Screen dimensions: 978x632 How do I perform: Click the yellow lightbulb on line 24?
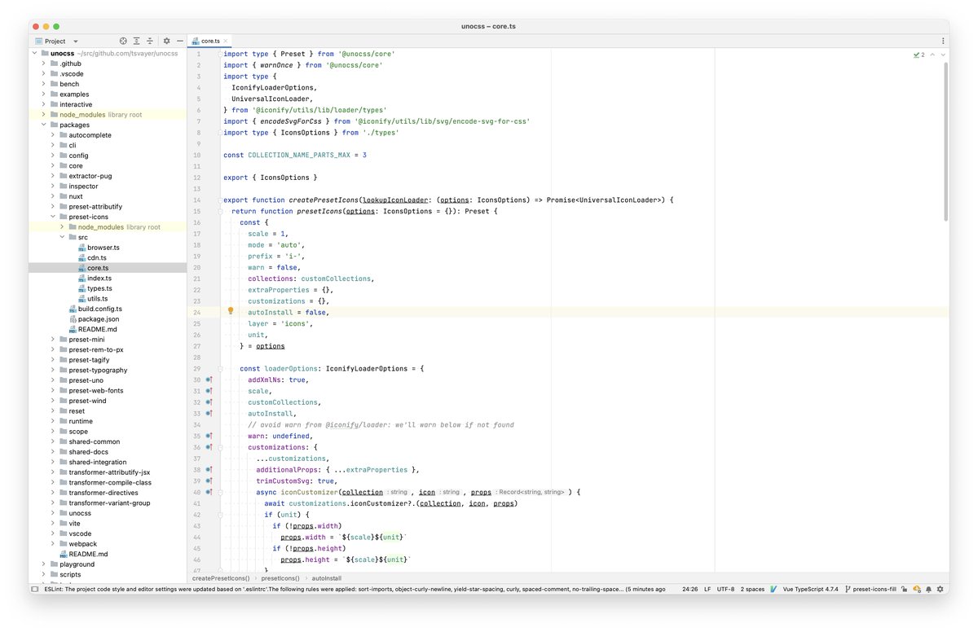pyautogui.click(x=231, y=311)
